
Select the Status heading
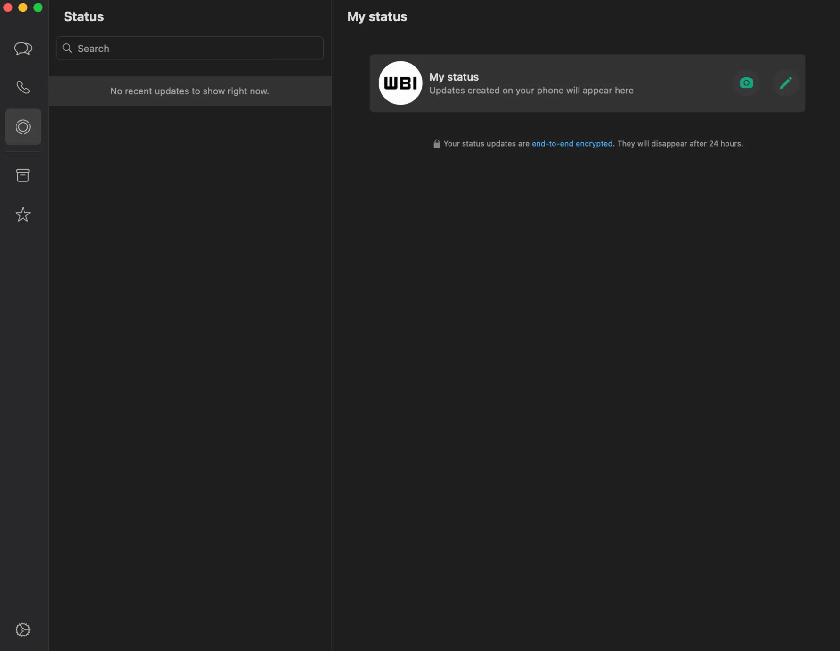point(83,16)
